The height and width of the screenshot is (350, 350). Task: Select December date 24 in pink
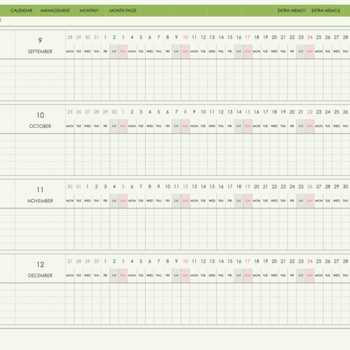coord(310,261)
